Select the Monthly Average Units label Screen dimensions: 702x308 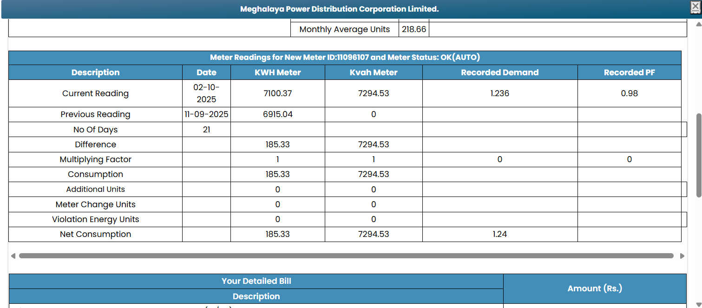[345, 29]
